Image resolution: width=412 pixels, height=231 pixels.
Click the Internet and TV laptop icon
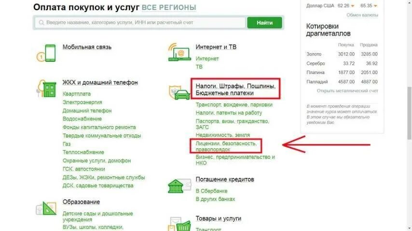[x=179, y=52]
